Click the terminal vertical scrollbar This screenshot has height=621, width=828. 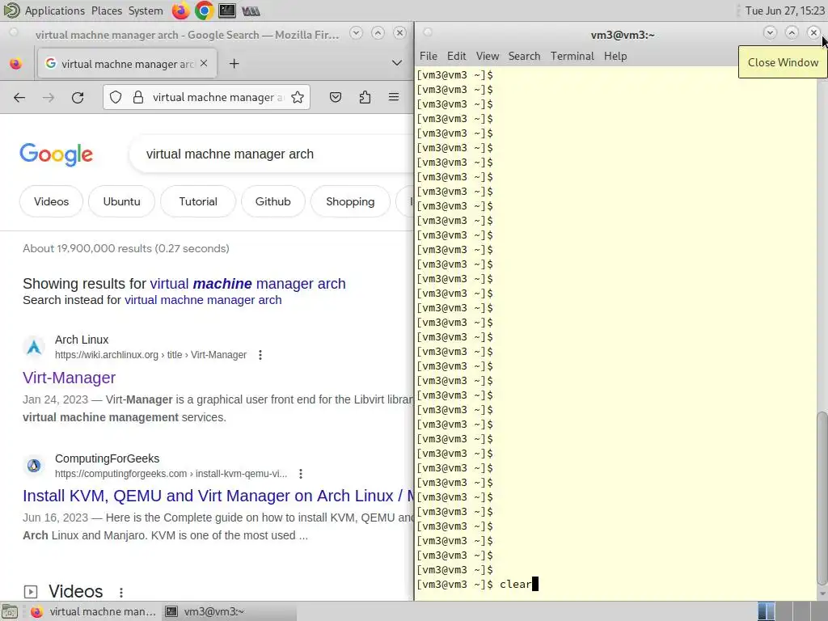[822, 499]
